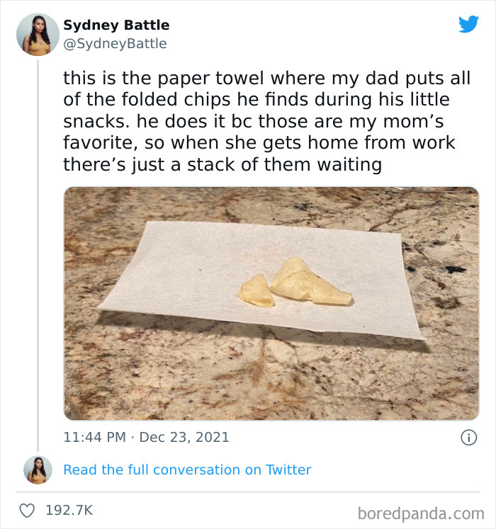The height and width of the screenshot is (529, 496).
Task: Select the Dec 23, 2021 date text
Action: (x=184, y=437)
